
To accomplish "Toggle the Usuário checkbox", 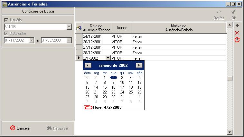I will click(x=6, y=20).
